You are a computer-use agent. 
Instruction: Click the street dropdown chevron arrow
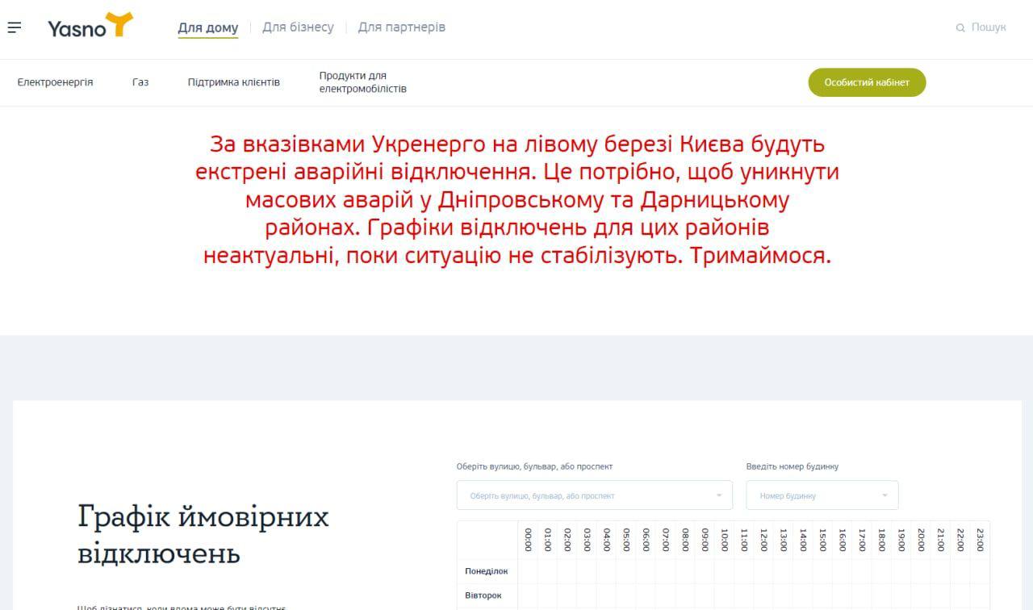pos(718,495)
